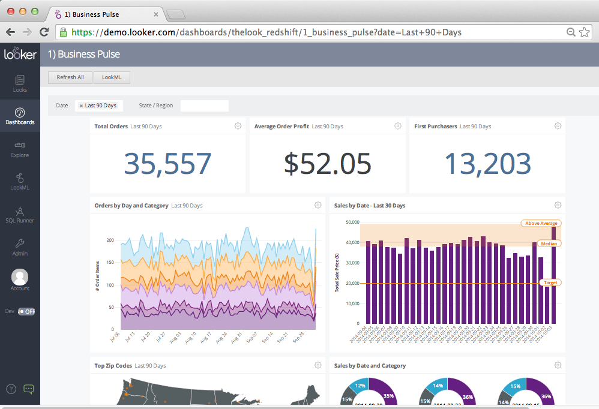Click the Refresh All button
Viewport: 599px width, 409px height.
(70, 77)
